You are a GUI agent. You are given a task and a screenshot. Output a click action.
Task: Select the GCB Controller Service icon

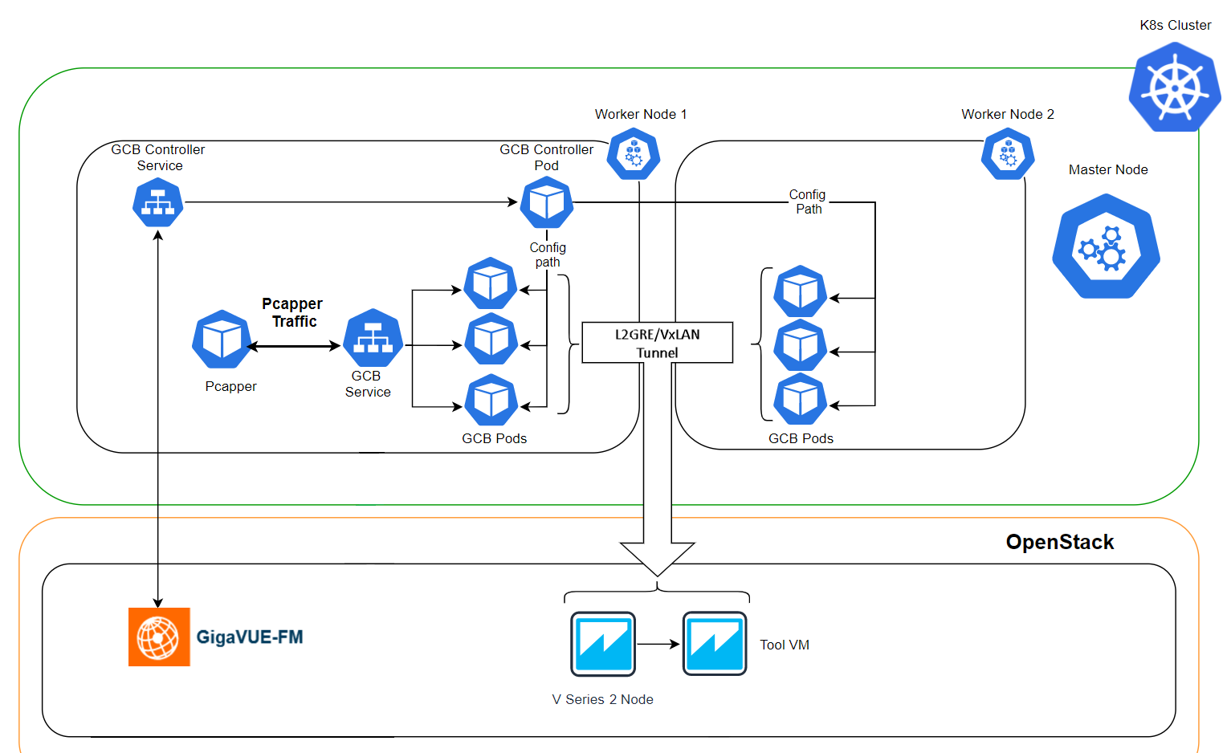click(x=158, y=202)
